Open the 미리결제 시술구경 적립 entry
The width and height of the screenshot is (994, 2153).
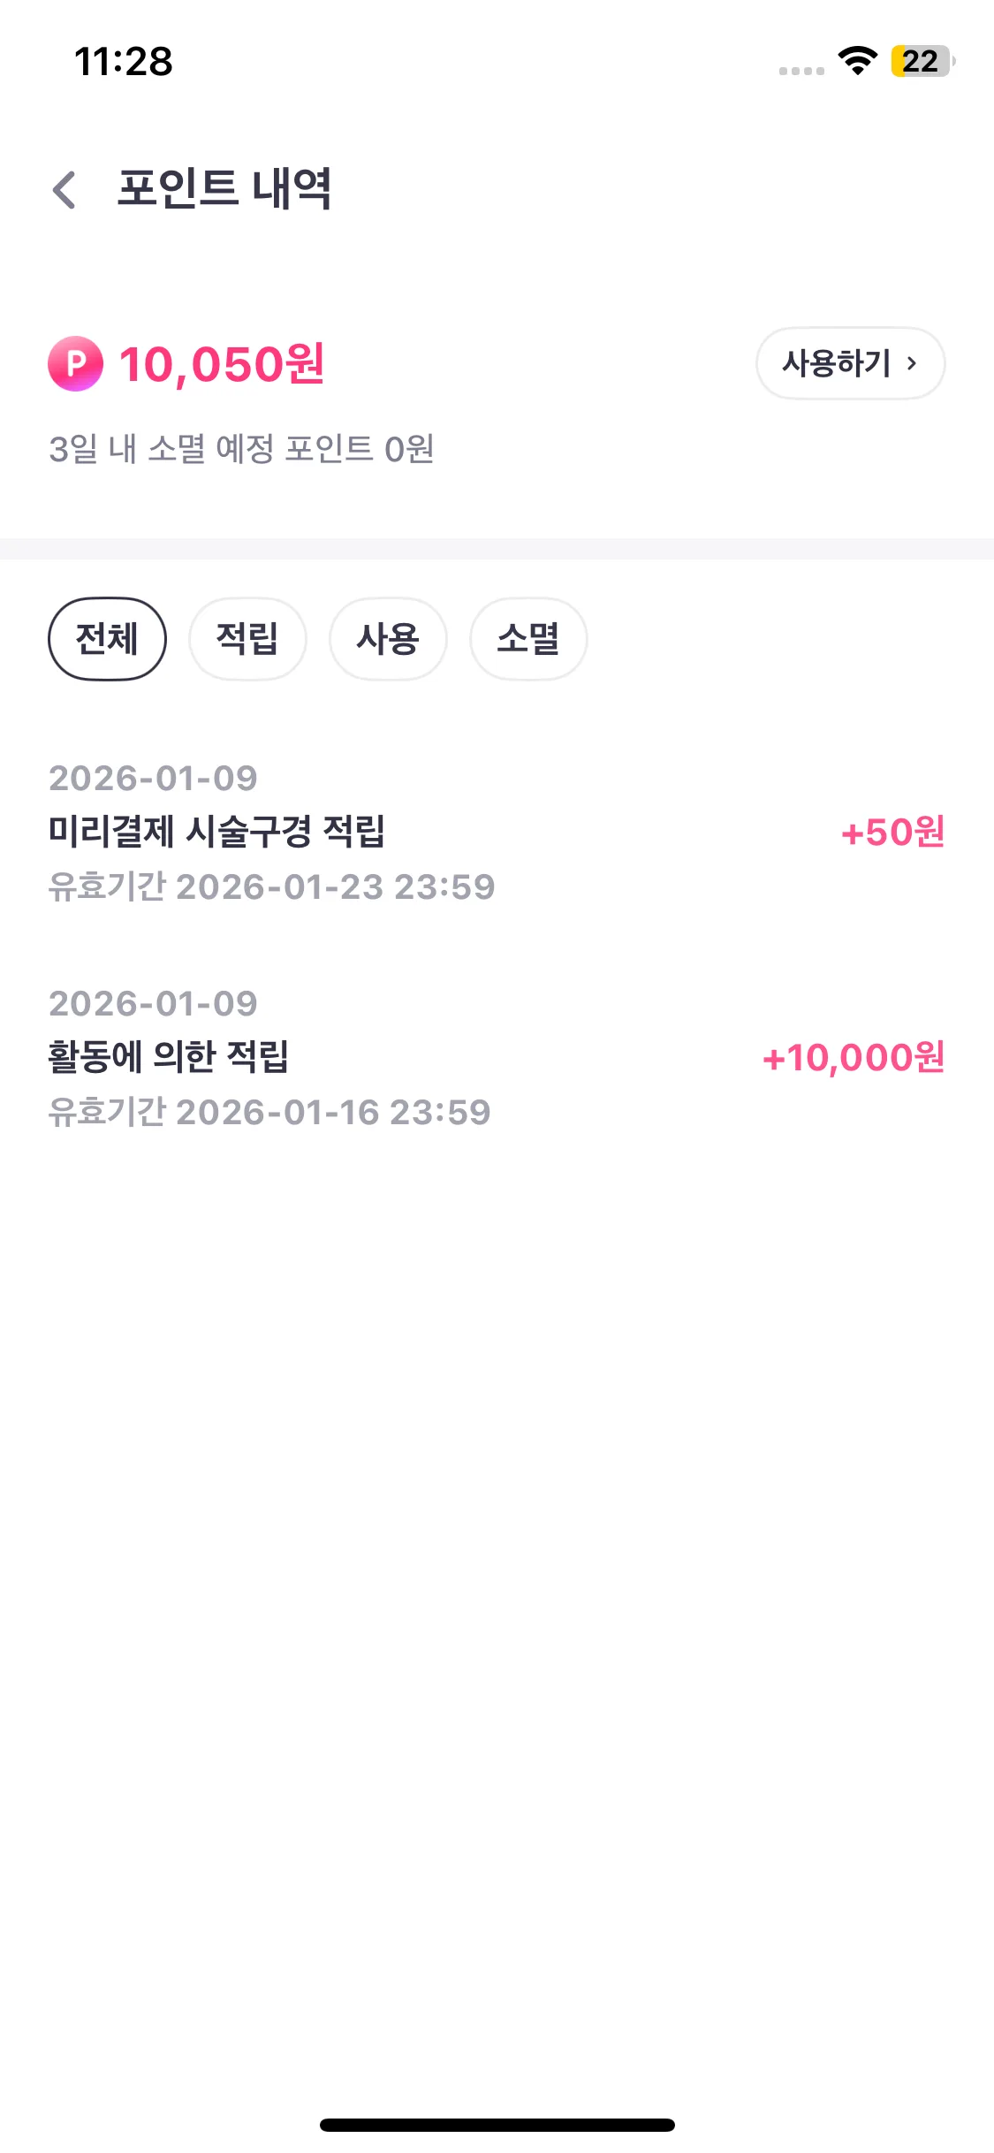tap(216, 832)
